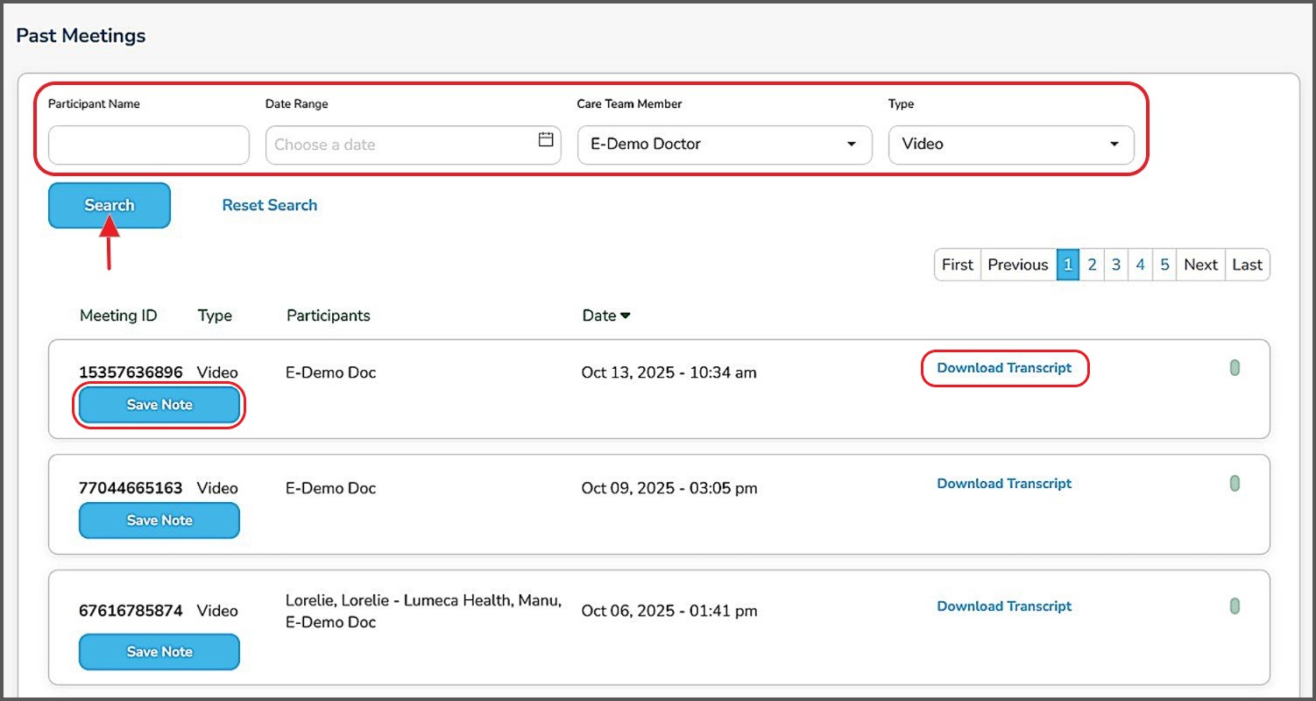This screenshot has width=1316, height=701.
Task: Click the date Oct 13, 2025 - 10:34 am
Action: 669,372
